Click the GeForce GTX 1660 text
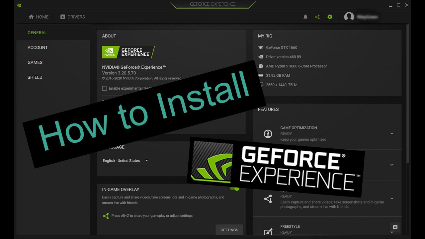 [x=282, y=47]
